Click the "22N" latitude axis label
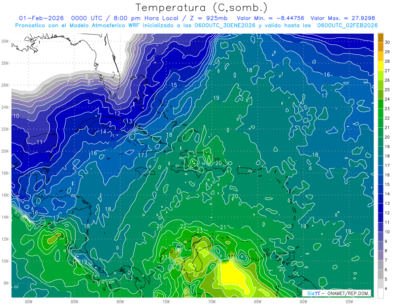Viewport: 396px width, 306px height. [6, 129]
